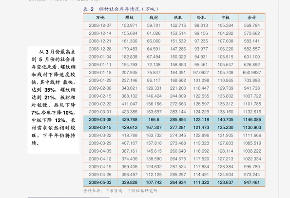Click the side commentary text box

click(54, 100)
